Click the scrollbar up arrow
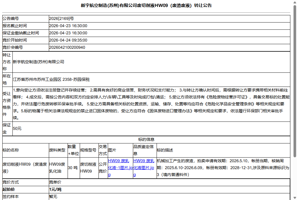This screenshot has height=200, width=297. (295, 2)
